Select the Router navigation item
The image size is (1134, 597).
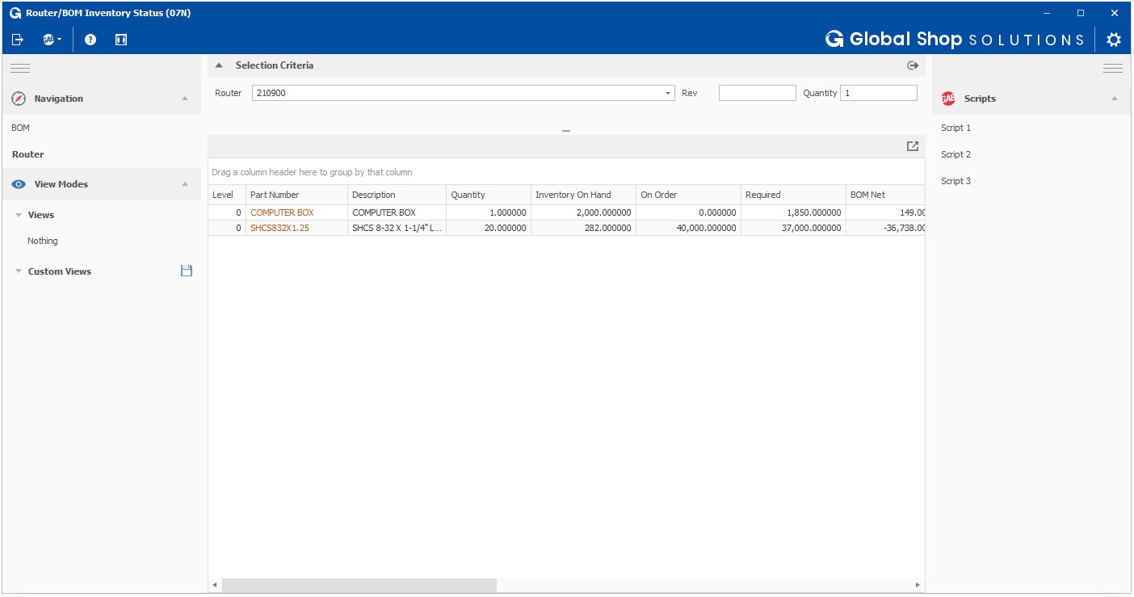[28, 154]
